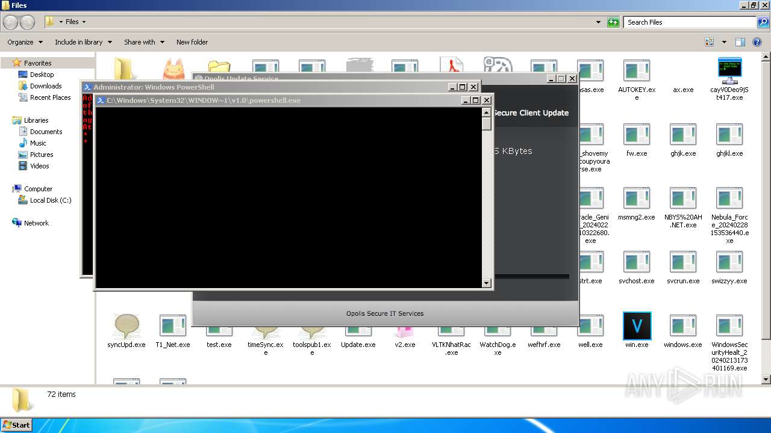The width and height of the screenshot is (771, 433).
Task: Open the AUTOKEY.exe file icon
Action: (637, 71)
